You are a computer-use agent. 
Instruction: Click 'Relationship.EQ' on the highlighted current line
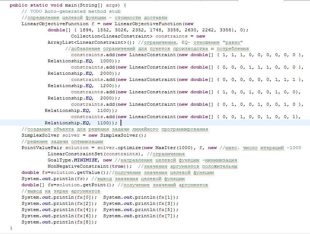tap(68, 123)
